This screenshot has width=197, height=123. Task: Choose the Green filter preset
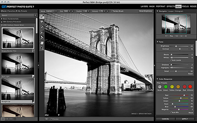tap(166, 87)
